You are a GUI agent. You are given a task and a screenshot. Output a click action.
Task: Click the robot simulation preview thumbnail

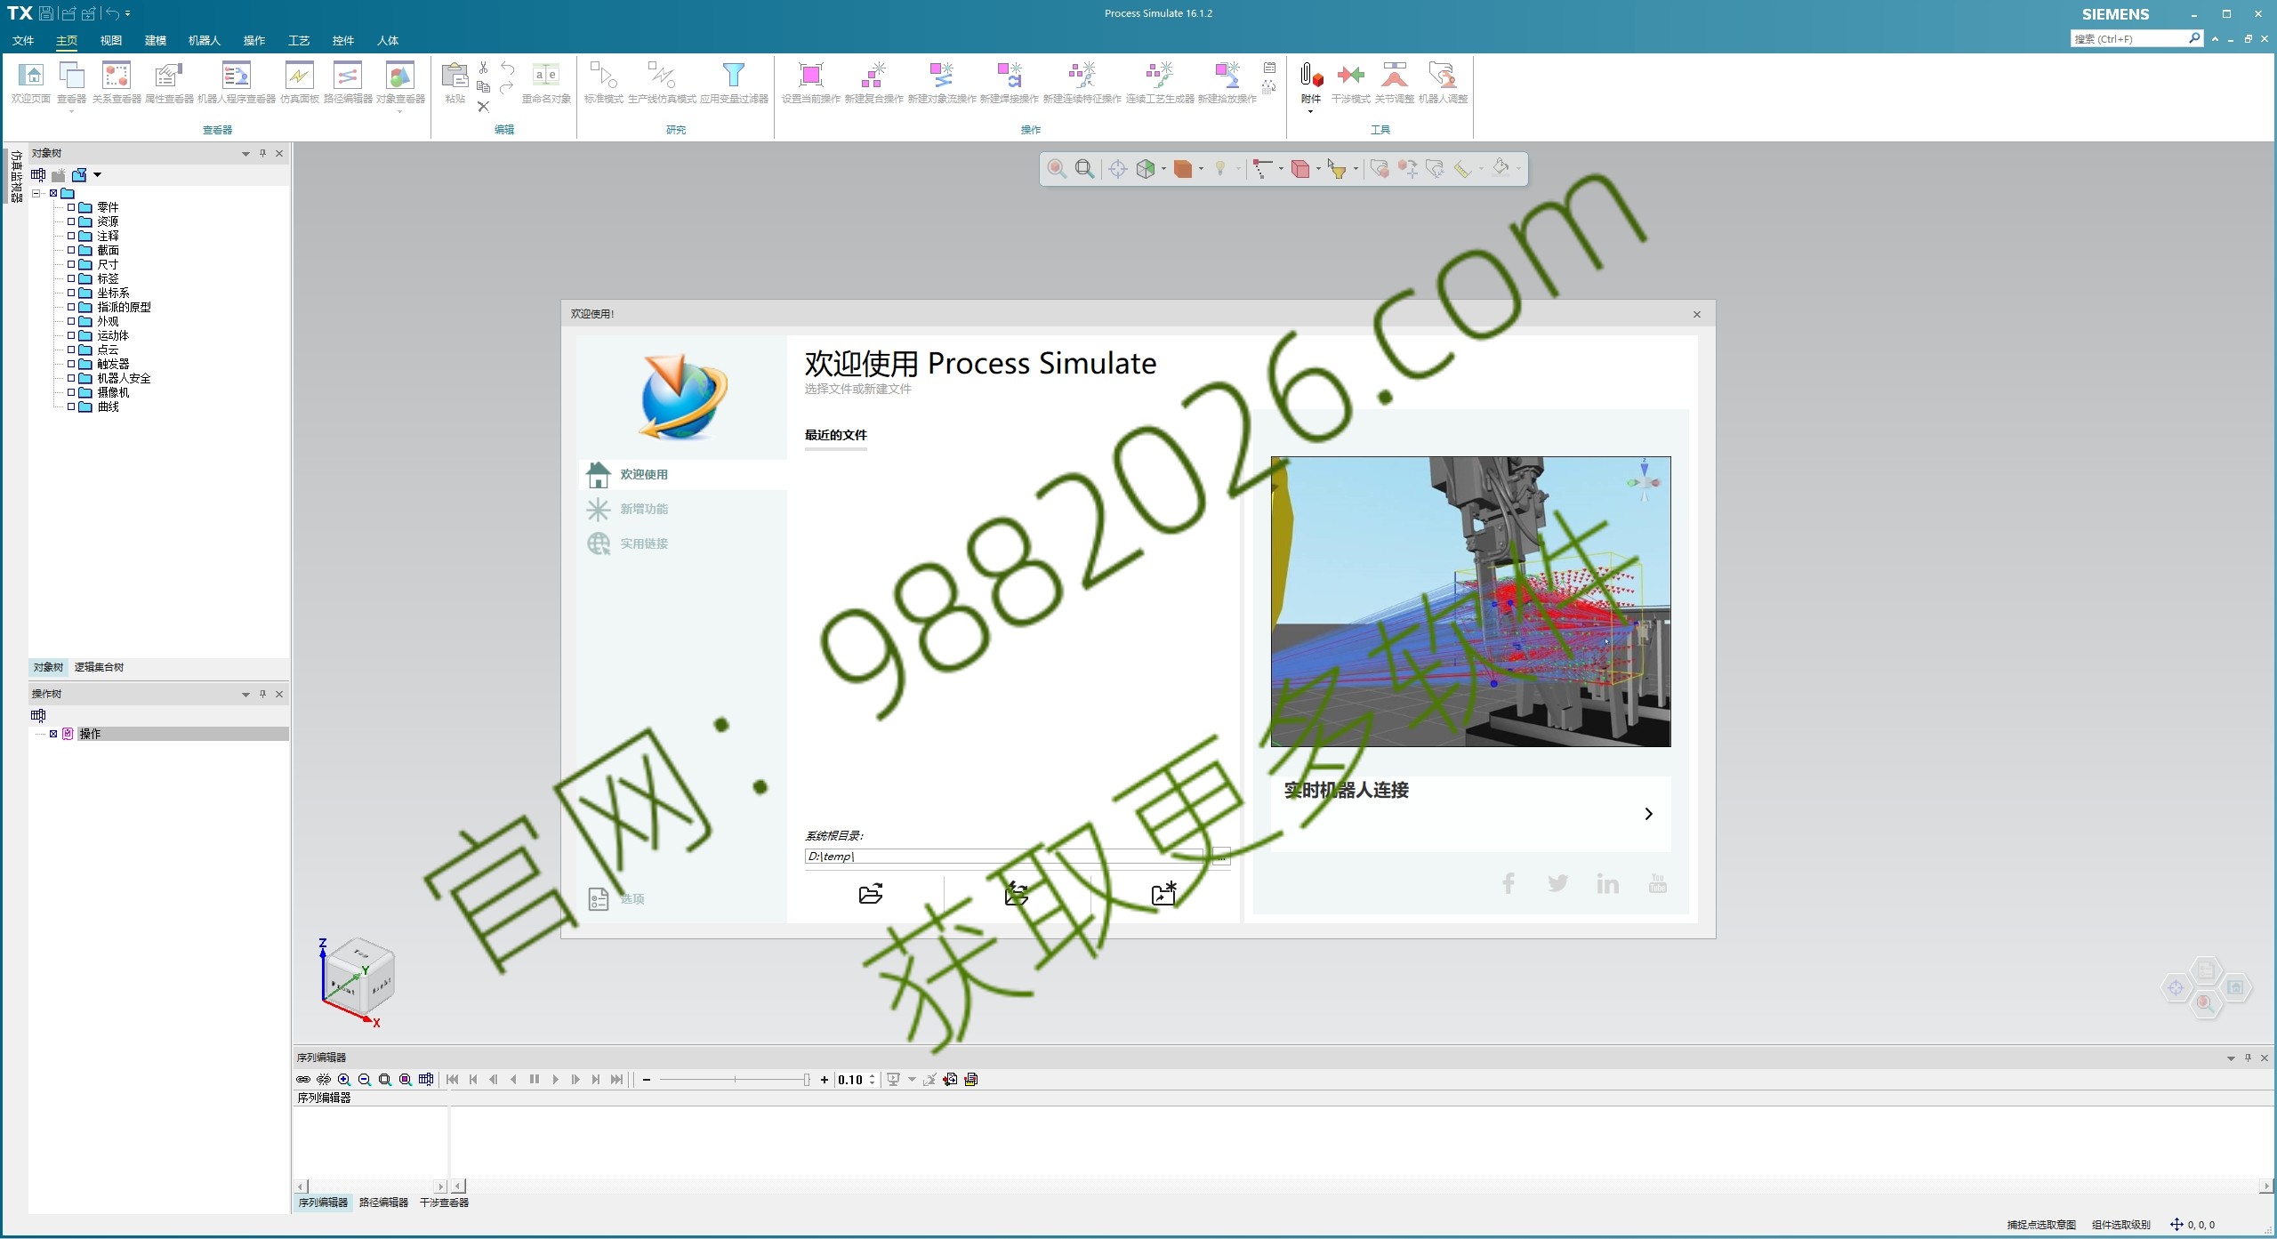coord(1470,601)
